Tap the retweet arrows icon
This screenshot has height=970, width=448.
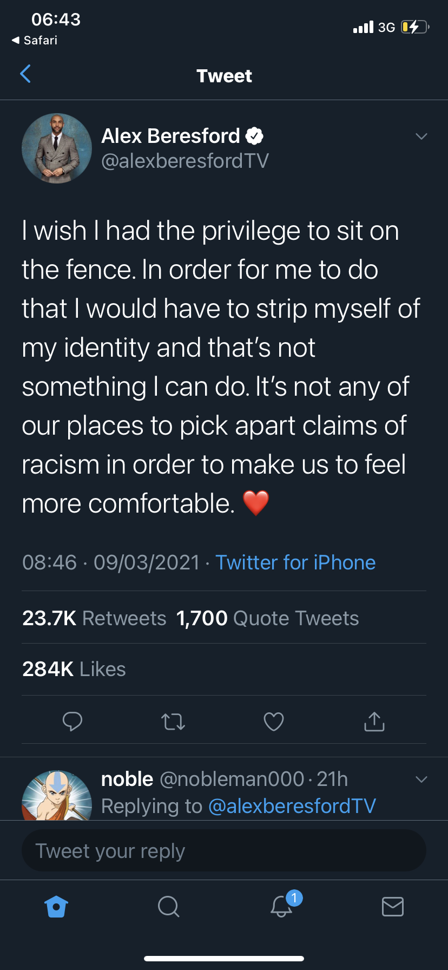click(x=173, y=722)
